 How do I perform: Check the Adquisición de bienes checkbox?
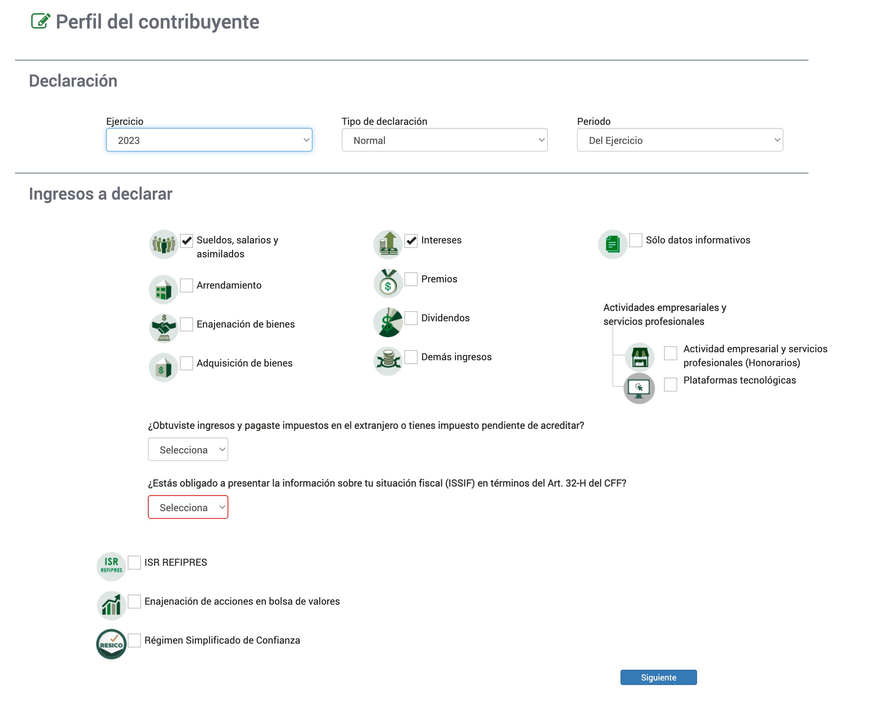(187, 363)
